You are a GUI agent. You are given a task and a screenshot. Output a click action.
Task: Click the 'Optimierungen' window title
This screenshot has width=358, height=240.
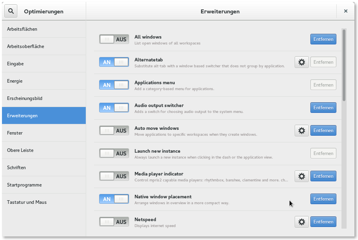(x=44, y=11)
